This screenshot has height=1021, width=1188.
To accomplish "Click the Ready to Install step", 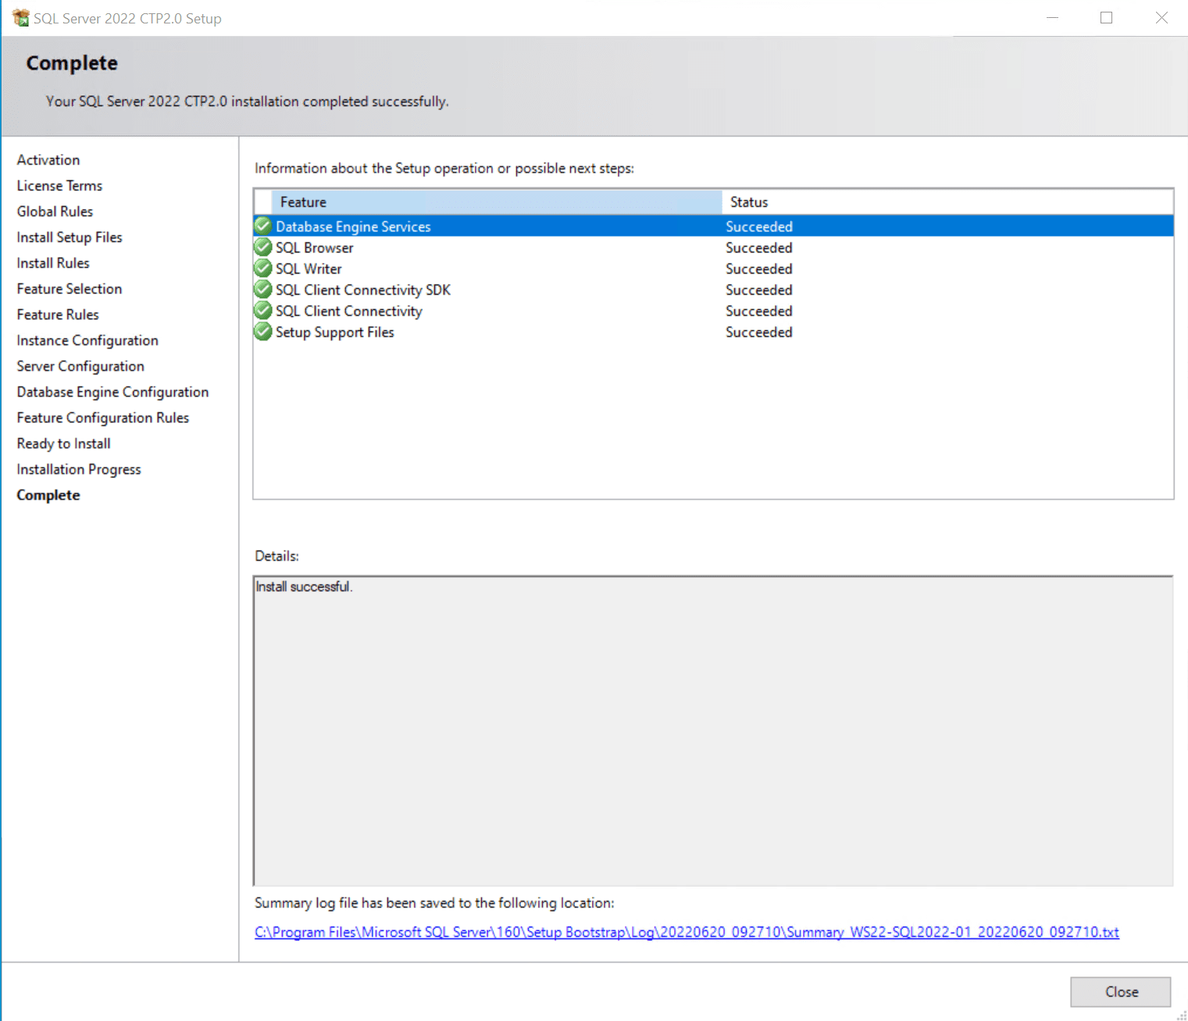I will click(64, 444).
